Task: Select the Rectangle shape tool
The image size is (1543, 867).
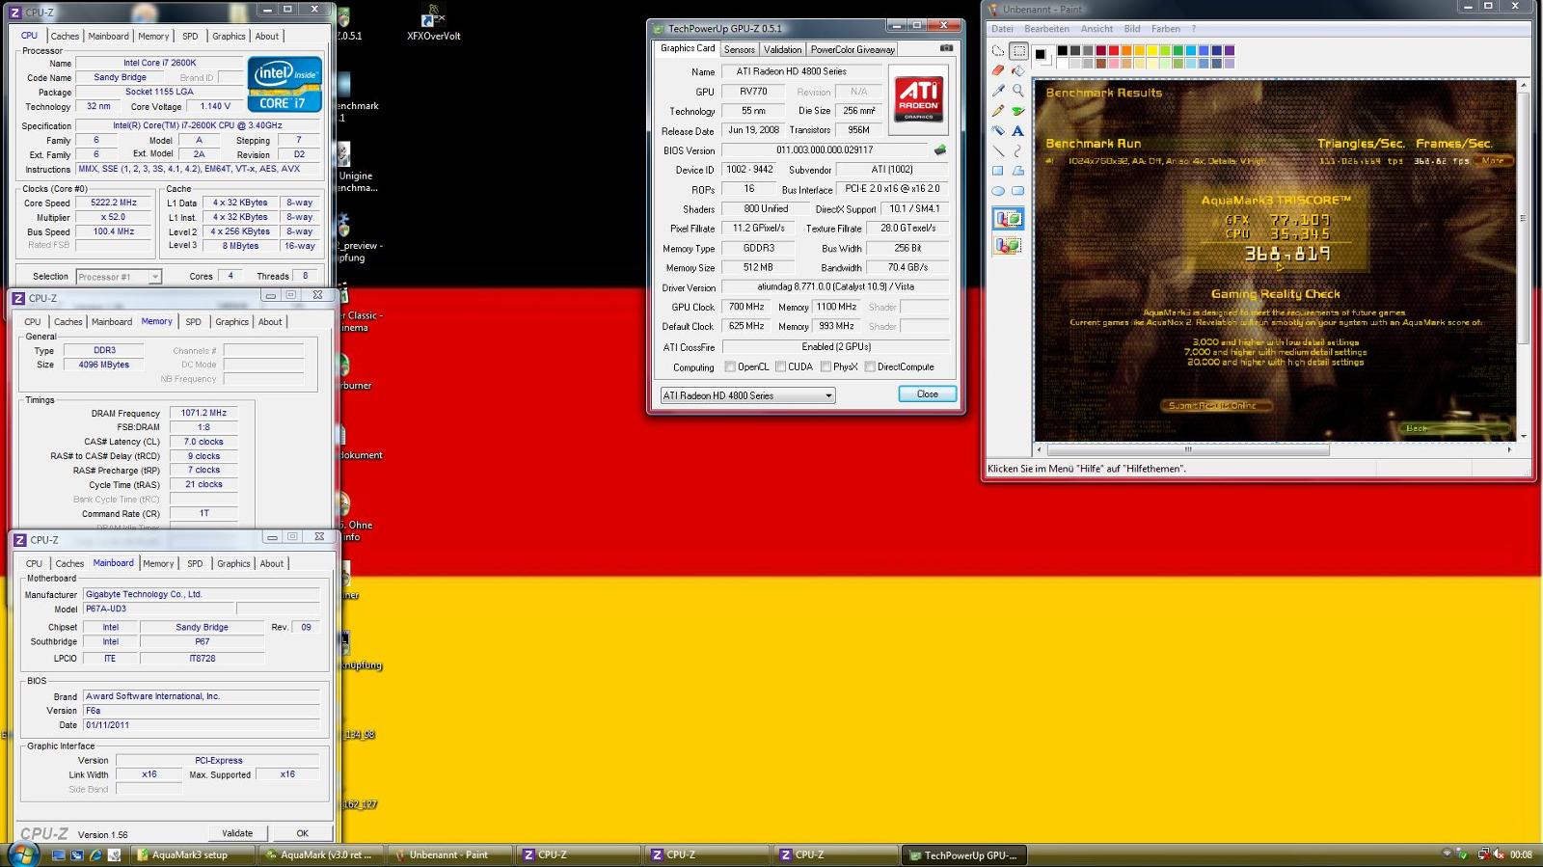Action: [x=998, y=171]
